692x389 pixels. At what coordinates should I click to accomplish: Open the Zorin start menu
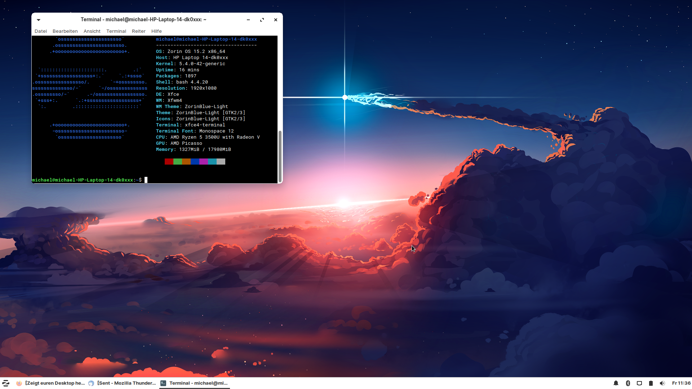(x=6, y=383)
